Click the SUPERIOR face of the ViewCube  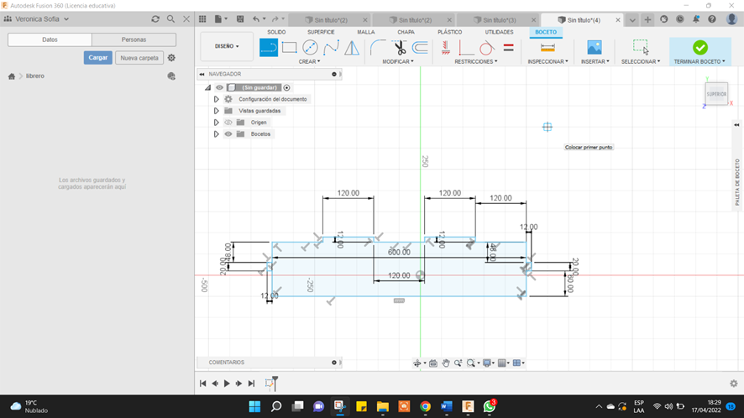coord(716,94)
